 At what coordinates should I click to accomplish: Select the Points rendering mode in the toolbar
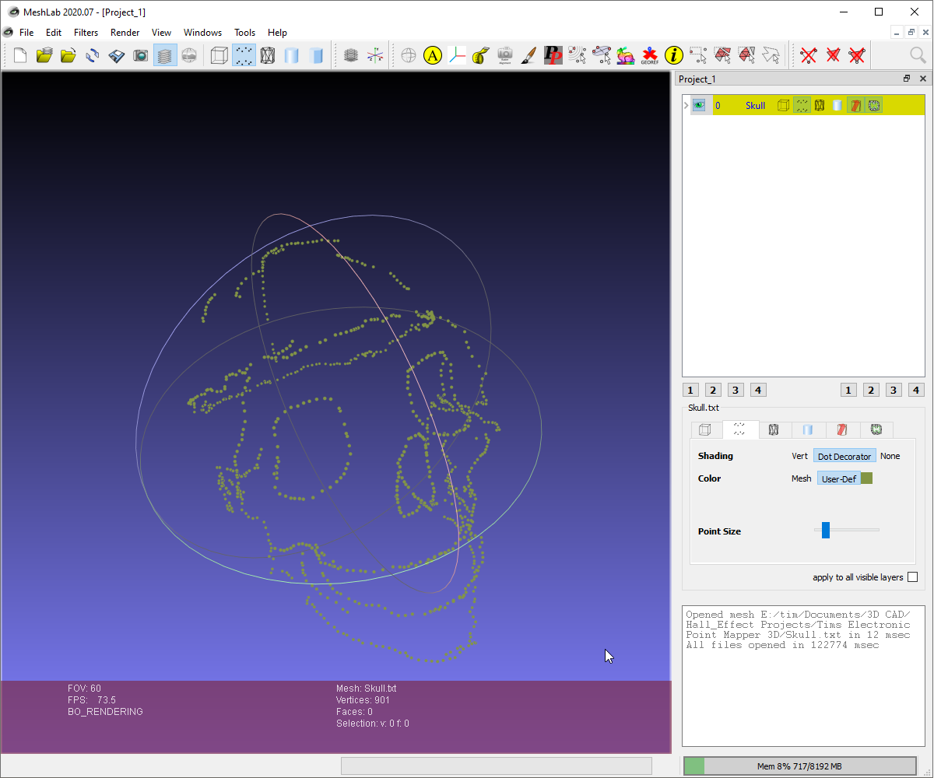244,55
